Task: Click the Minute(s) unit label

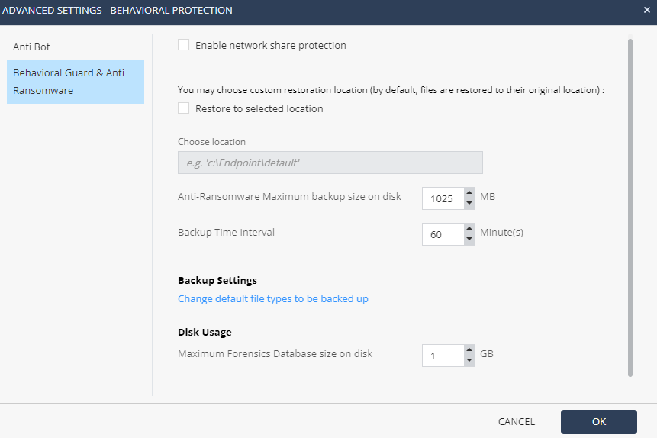Action: (x=501, y=233)
